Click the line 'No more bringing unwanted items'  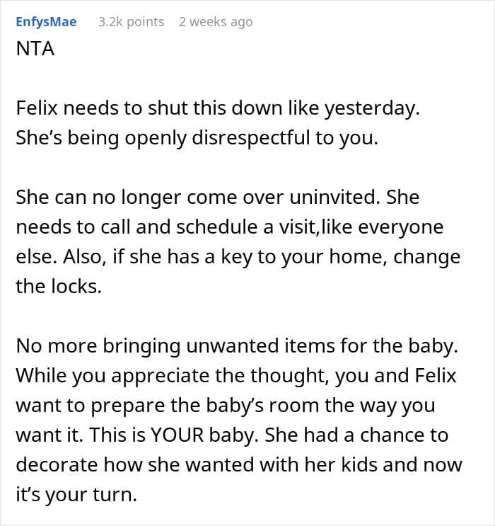(x=237, y=346)
